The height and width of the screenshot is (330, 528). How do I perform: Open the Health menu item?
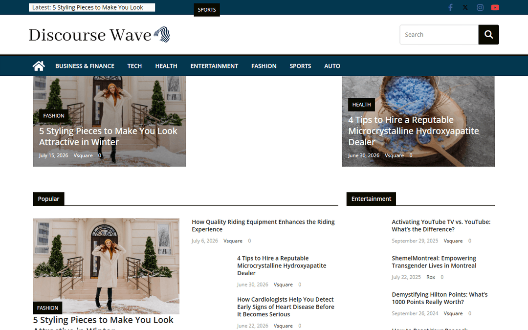click(166, 66)
